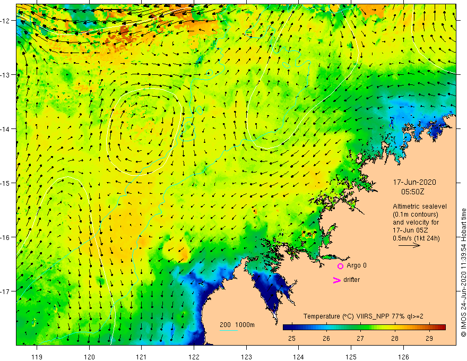Click the 'drifter' legend label
Image resolution: width=467 pixels, height=361 pixels.
pyautogui.click(x=351, y=280)
